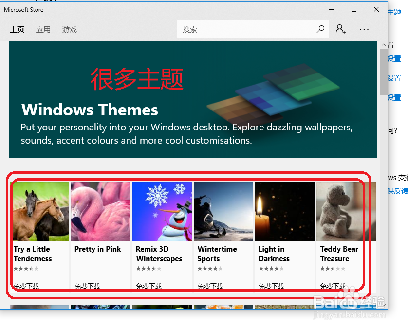Switch to the 应用 tab
The height and width of the screenshot is (329, 408).
[x=43, y=29]
